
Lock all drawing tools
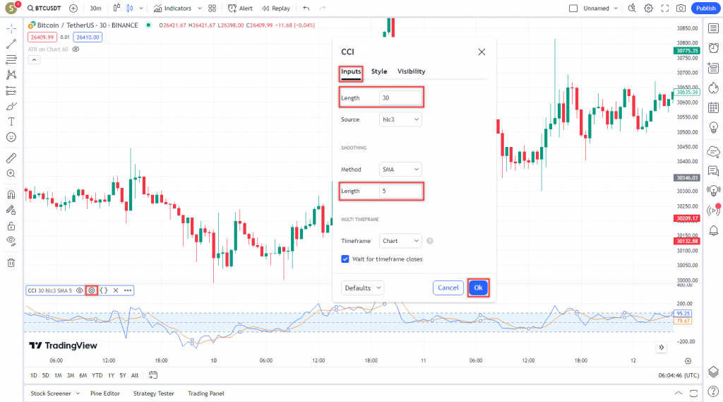tap(11, 225)
